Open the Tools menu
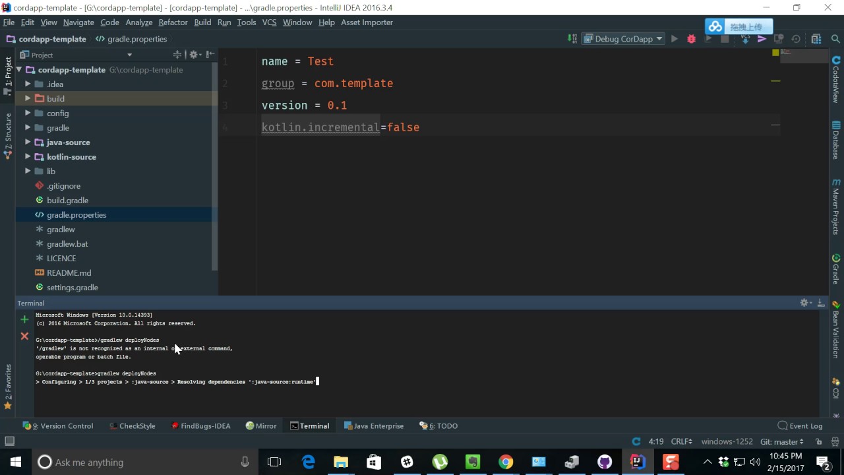Screen dimensions: 844x475 pos(247,22)
